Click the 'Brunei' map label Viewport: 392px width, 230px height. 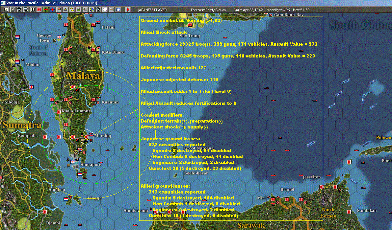coord(287,189)
